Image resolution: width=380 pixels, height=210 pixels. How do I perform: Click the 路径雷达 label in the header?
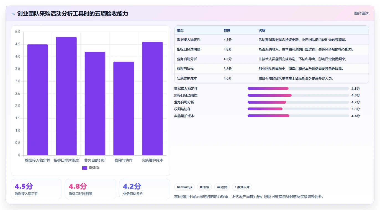click(361, 13)
